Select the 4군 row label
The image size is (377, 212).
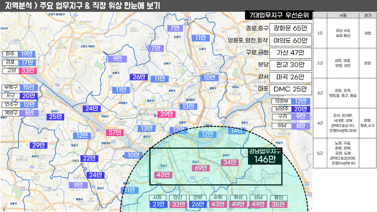click(x=320, y=123)
